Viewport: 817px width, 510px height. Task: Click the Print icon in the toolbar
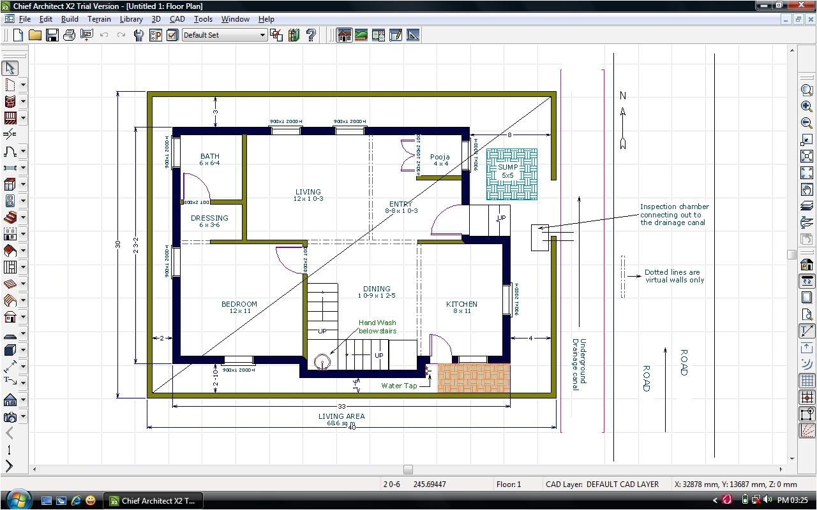69,34
